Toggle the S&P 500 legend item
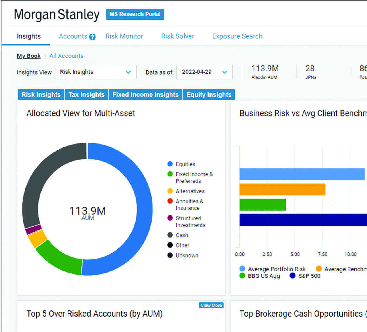 [305, 276]
